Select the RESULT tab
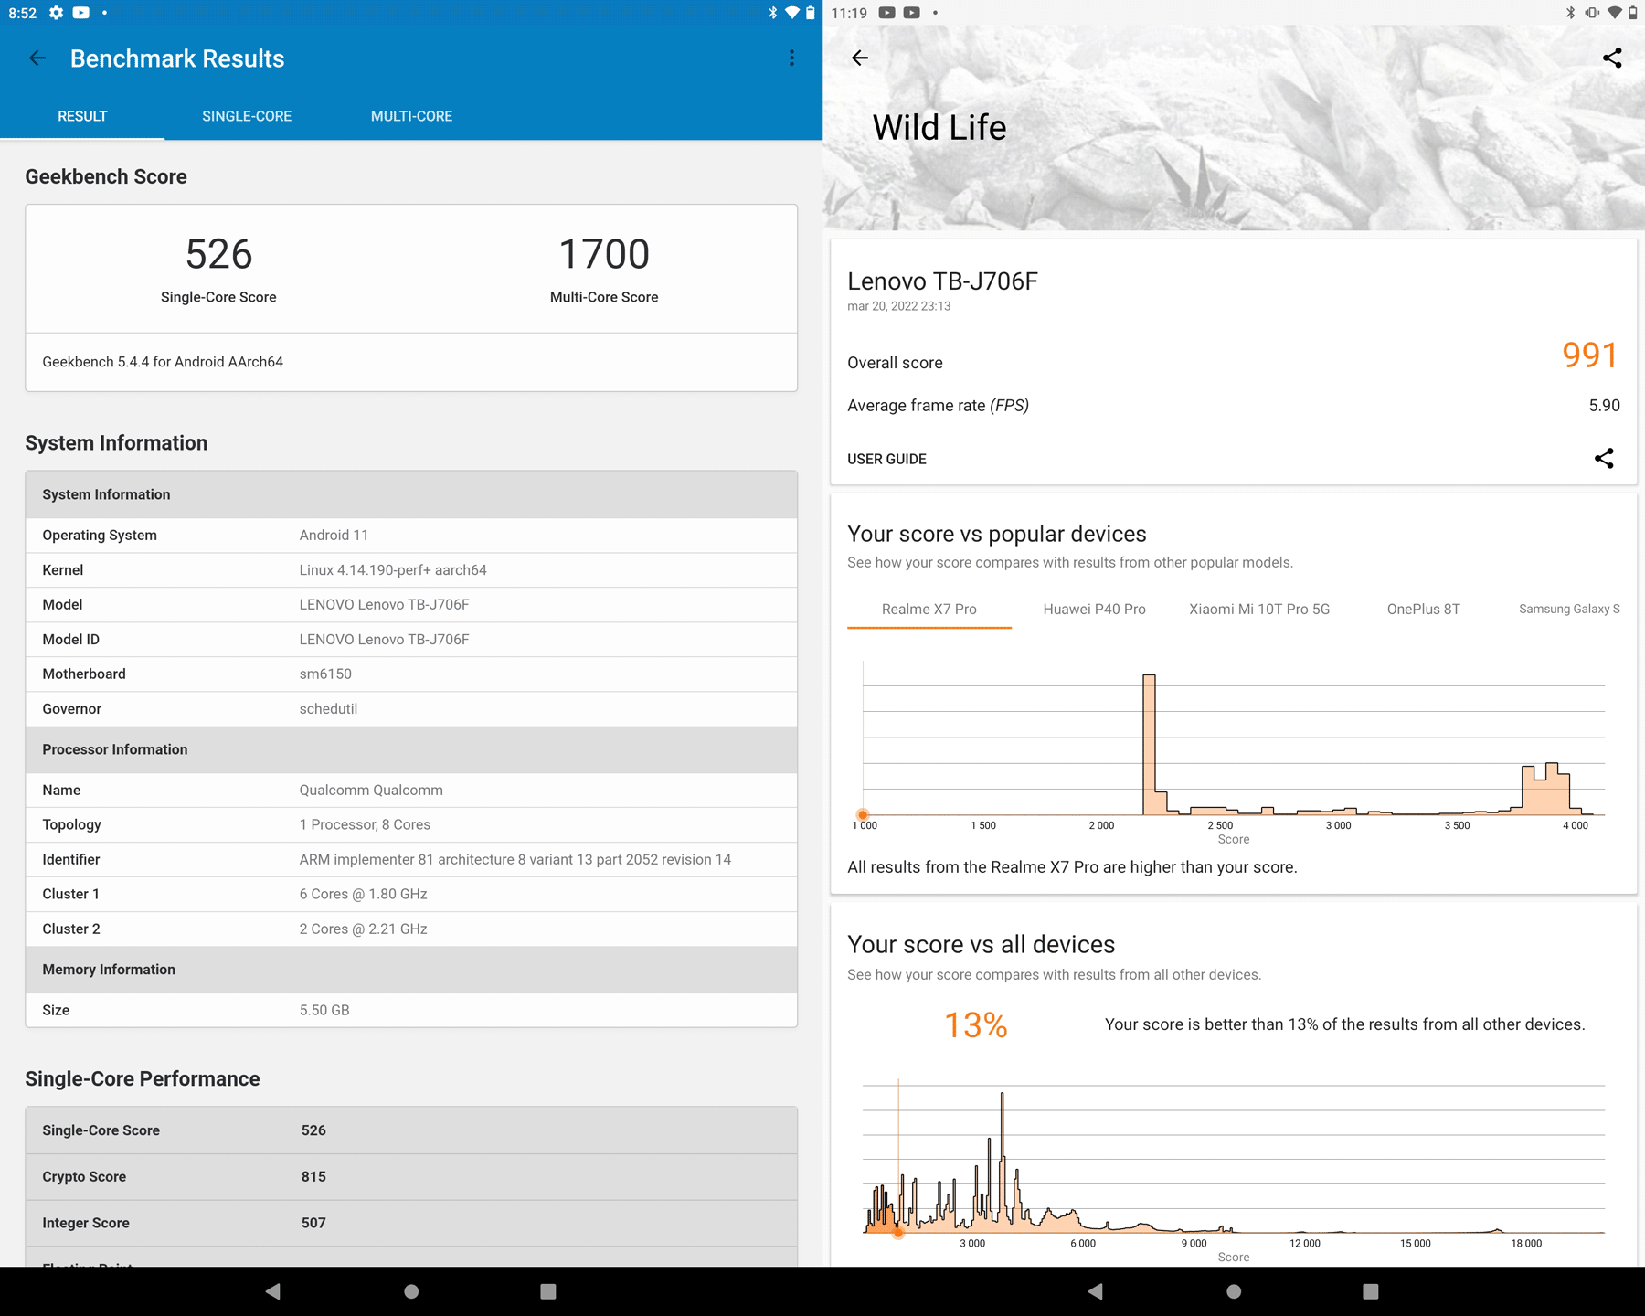Image resolution: width=1645 pixels, height=1316 pixels. tap(82, 116)
